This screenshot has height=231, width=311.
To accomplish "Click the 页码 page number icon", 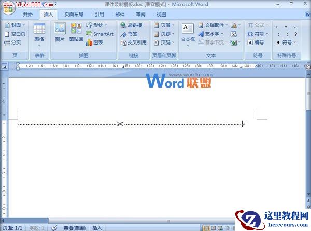I will tap(157, 42).
